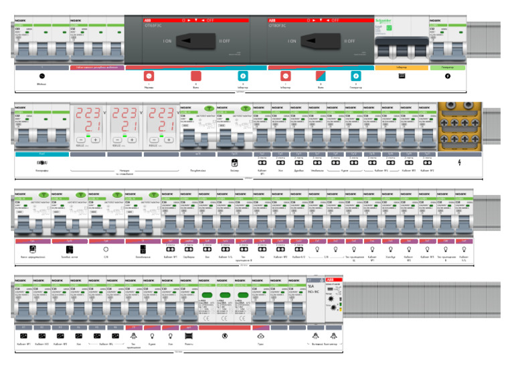Screen dimensions: 514x368
Task: Click the first outlet-panel icon on the bottom rail
Action: click(23, 336)
